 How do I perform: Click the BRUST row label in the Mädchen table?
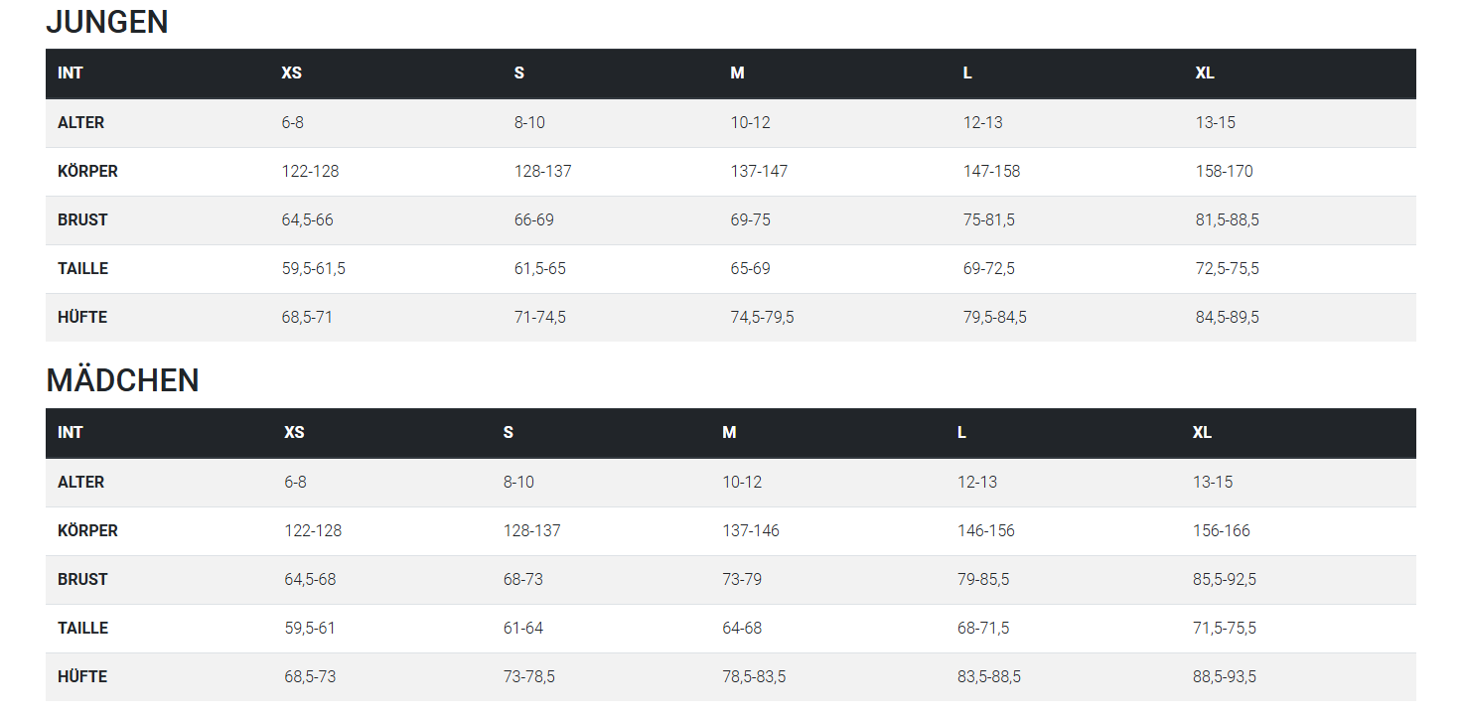(82, 580)
